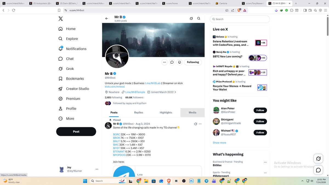Click the 66.6K Followers count
This screenshot has width=329, height=185.
pos(134,97)
